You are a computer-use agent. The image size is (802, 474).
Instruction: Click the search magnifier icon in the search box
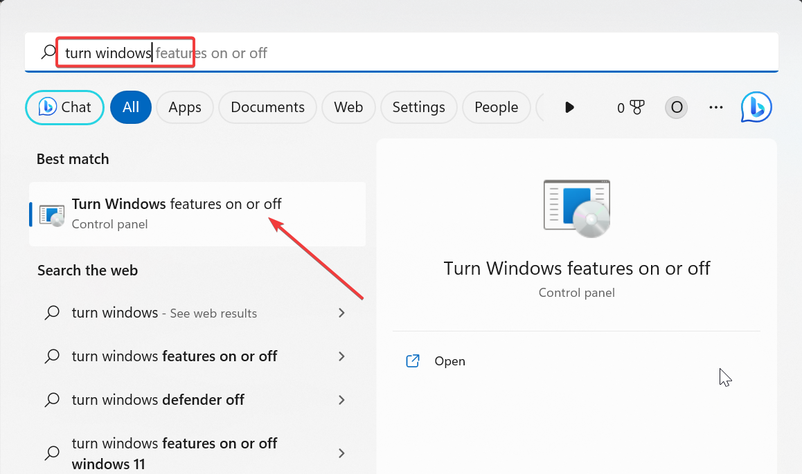[48, 52]
